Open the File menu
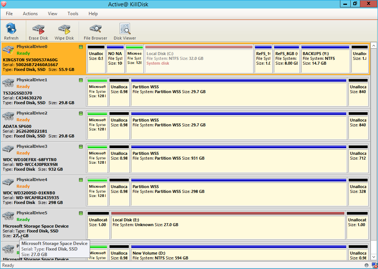The image size is (378, 269). coord(9,14)
